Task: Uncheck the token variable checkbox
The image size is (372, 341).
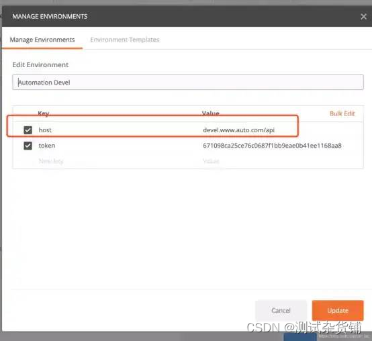Action: click(x=28, y=146)
